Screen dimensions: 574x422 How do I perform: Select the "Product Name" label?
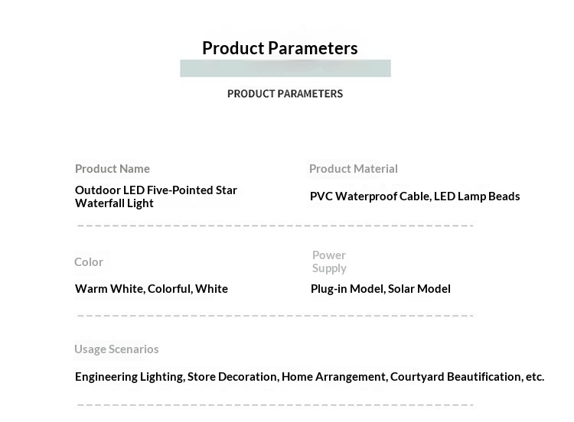pyautogui.click(x=112, y=169)
